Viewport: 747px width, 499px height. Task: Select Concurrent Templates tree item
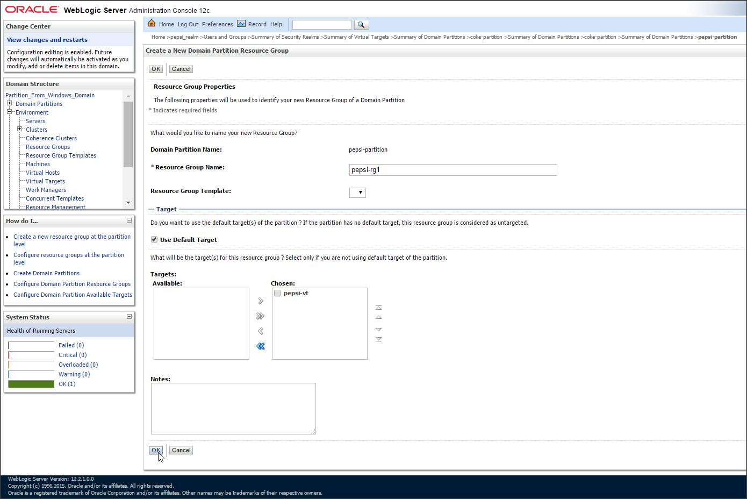coord(55,198)
